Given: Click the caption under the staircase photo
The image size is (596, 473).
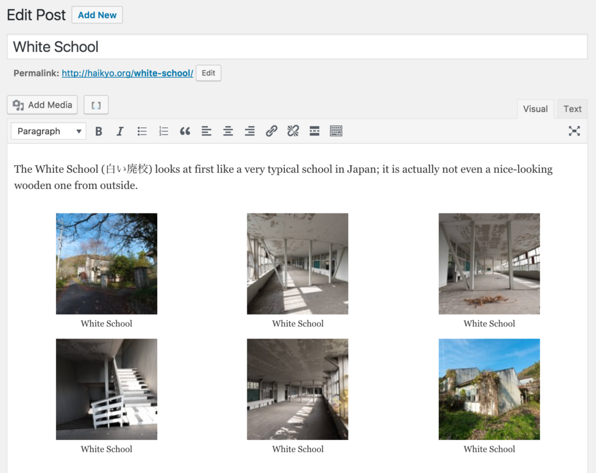Looking at the screenshot, I should pos(107,449).
